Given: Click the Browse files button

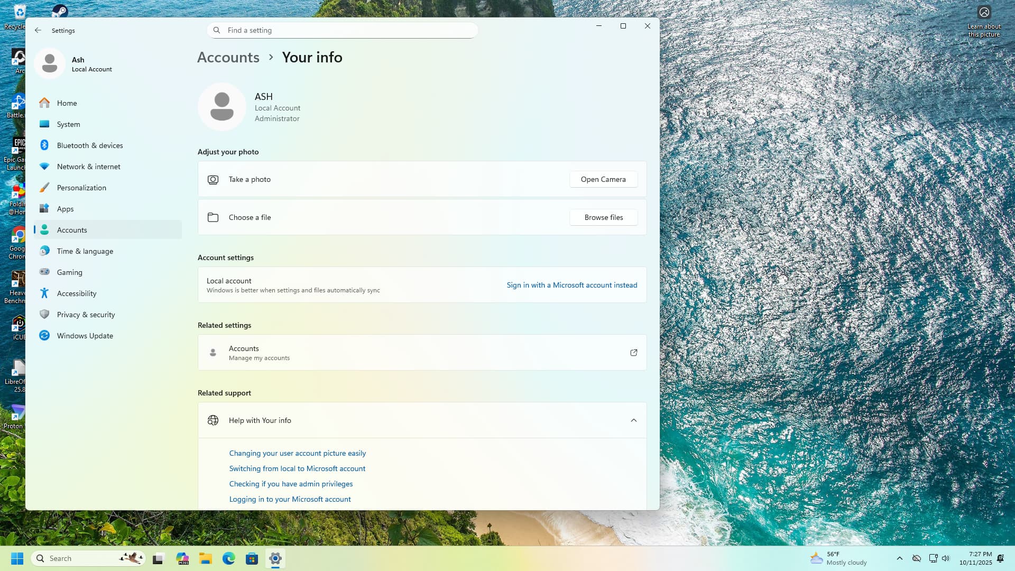Looking at the screenshot, I should 603,217.
